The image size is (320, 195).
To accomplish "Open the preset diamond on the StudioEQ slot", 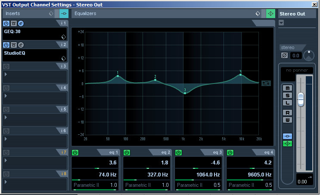I will coord(63,59).
